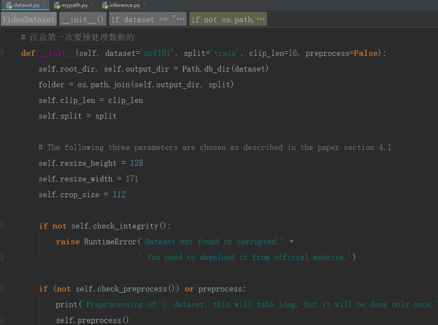Click the Python file icon on mypath.py
Screen dimensions: 438x325
click(57, 5)
